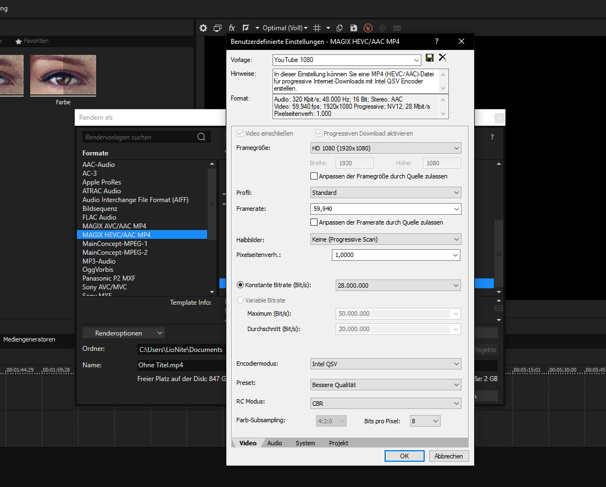Click the search magnifier in Rendern als
606x487 pixels.
click(201, 137)
